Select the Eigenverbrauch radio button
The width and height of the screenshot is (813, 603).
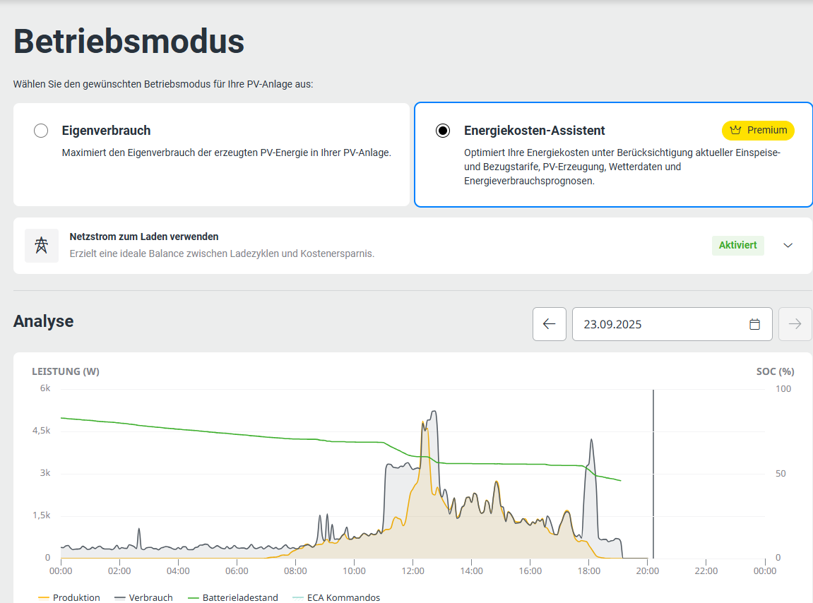(x=41, y=131)
